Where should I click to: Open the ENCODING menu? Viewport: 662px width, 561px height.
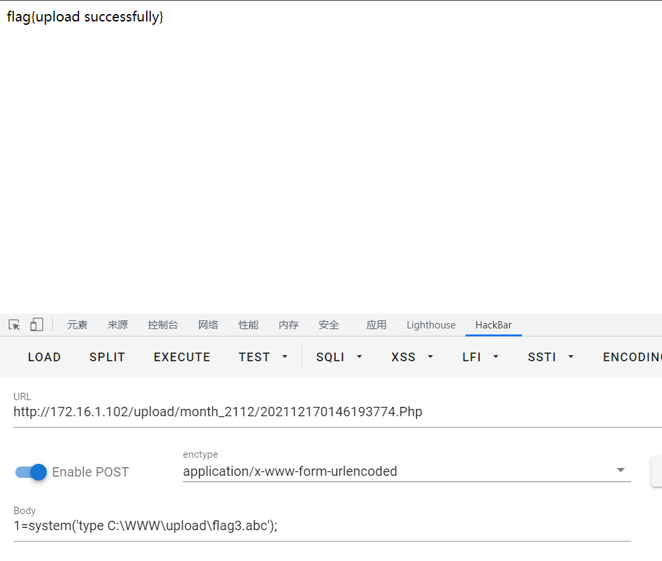(632, 357)
